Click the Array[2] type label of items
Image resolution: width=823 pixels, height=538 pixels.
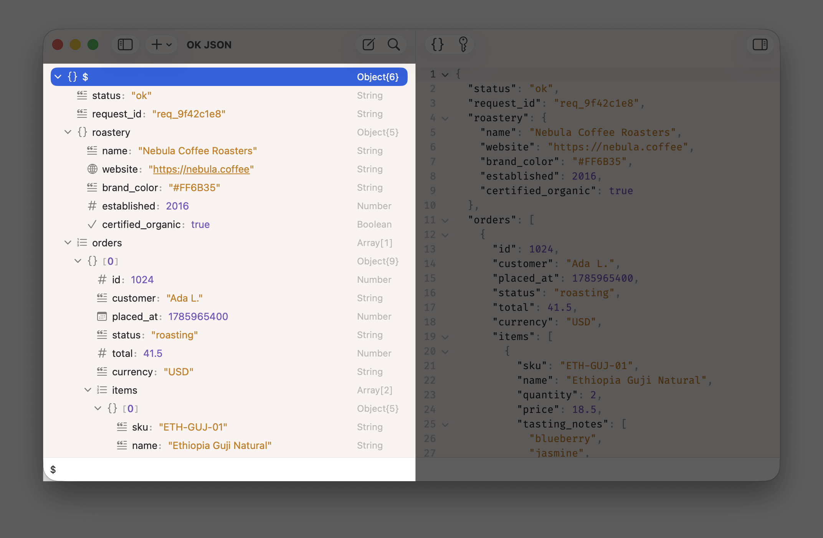tap(375, 390)
